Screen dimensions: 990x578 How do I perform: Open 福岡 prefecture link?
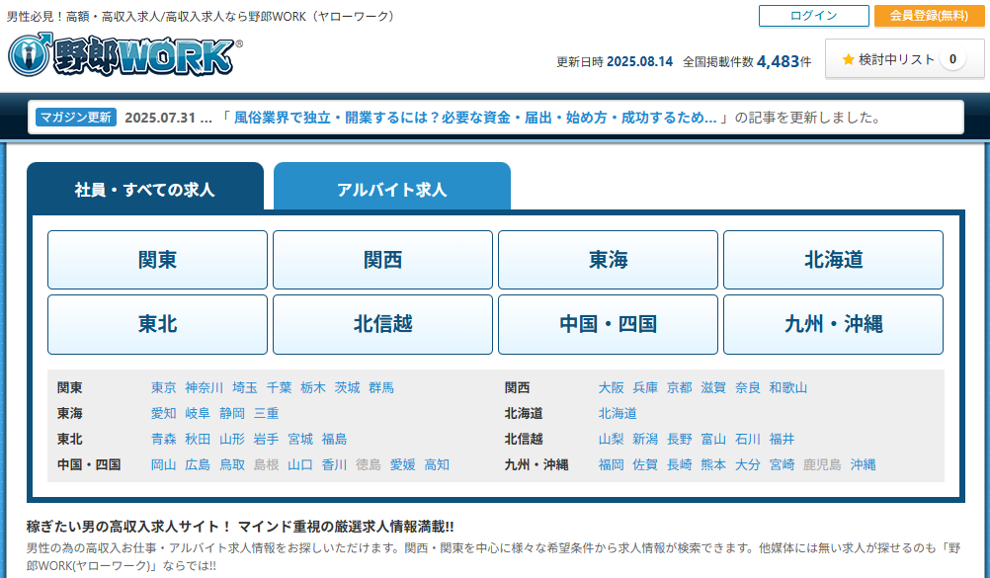pos(612,465)
